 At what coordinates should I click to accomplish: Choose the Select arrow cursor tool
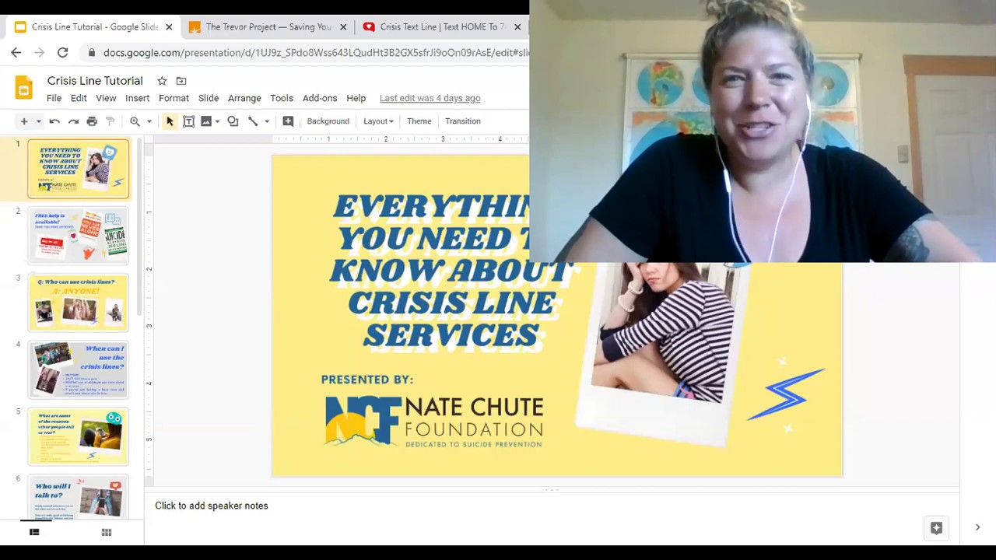point(170,121)
